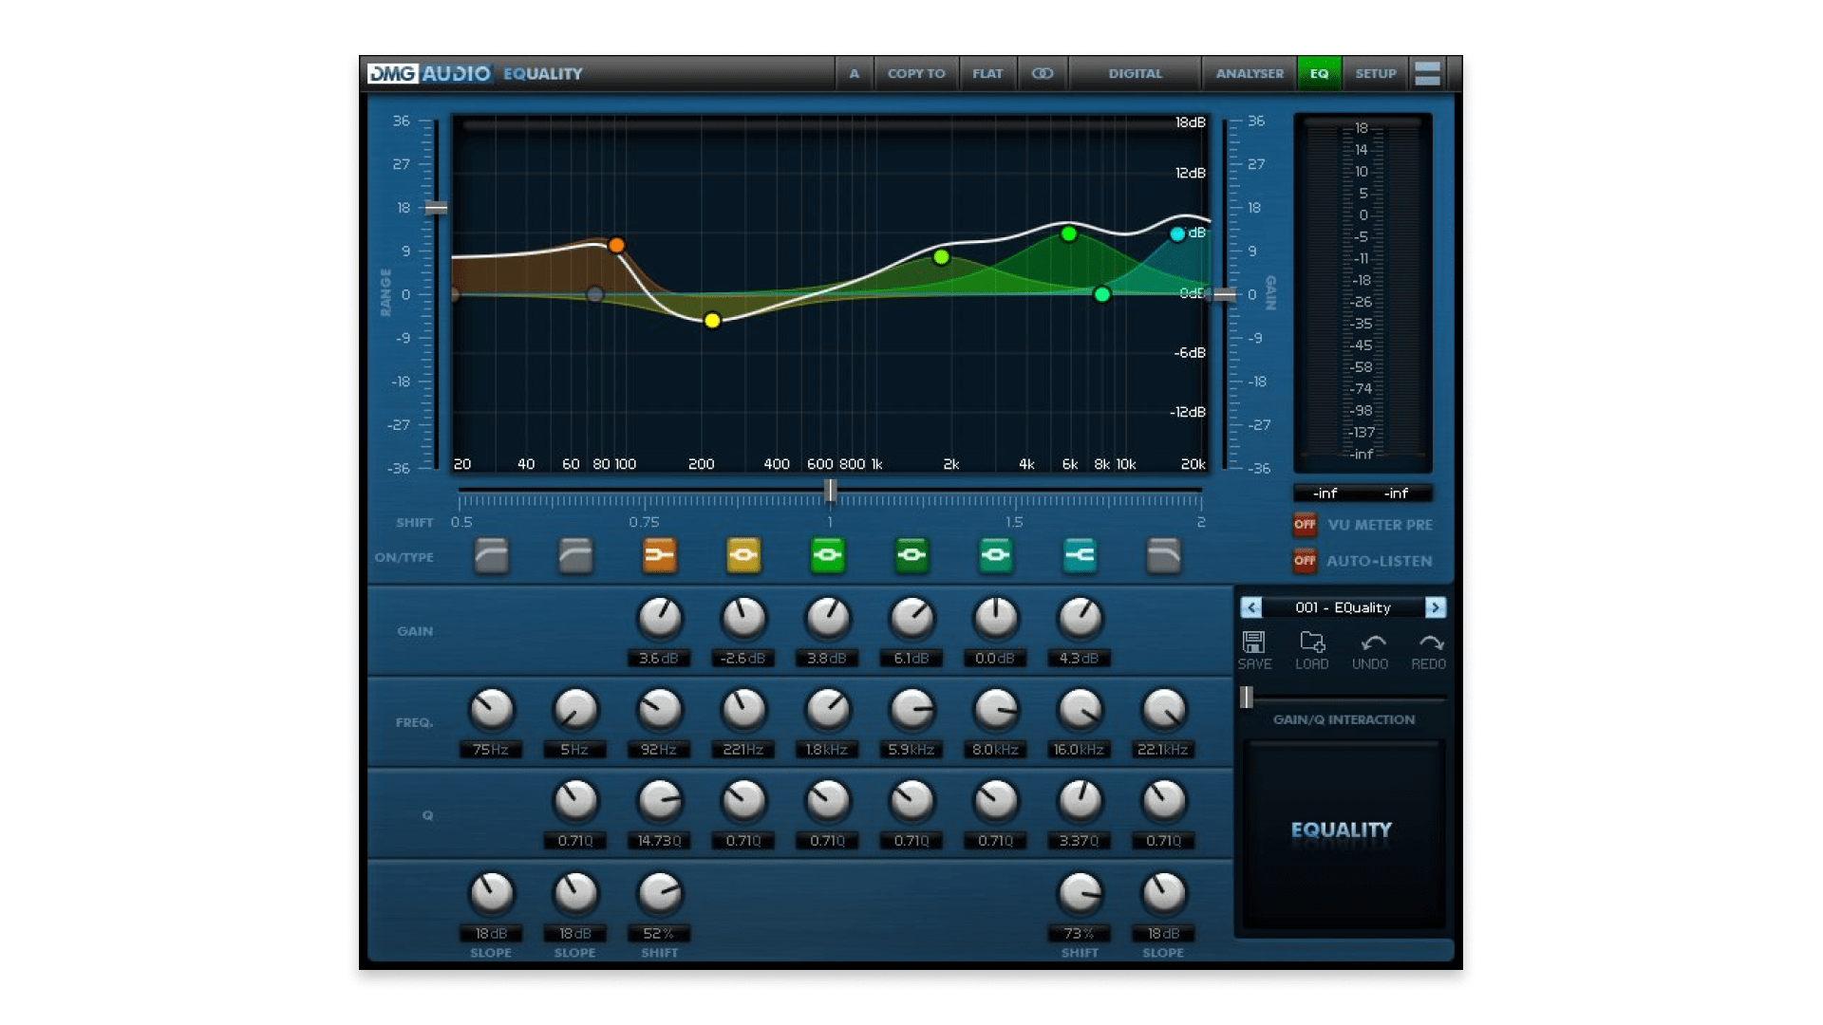Click the 0.0dB gain knob
The height and width of the screenshot is (1025, 1823).
point(995,618)
